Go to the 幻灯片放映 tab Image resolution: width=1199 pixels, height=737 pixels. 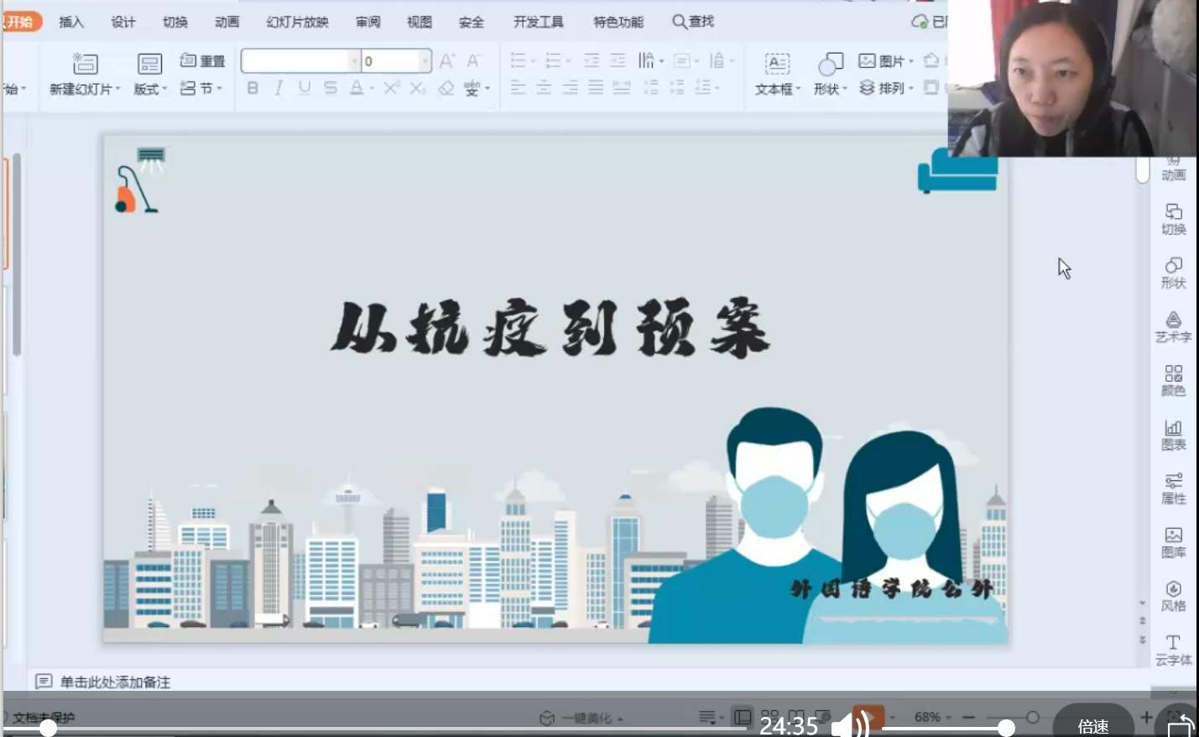[x=298, y=22]
